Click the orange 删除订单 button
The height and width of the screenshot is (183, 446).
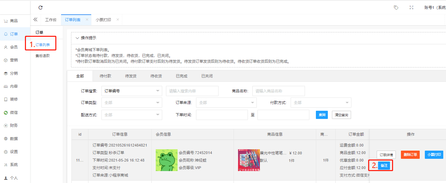click(410, 154)
